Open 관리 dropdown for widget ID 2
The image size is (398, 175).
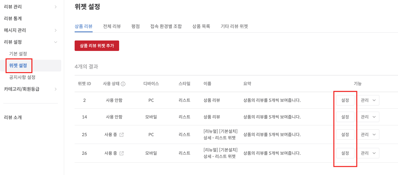tap(368, 100)
